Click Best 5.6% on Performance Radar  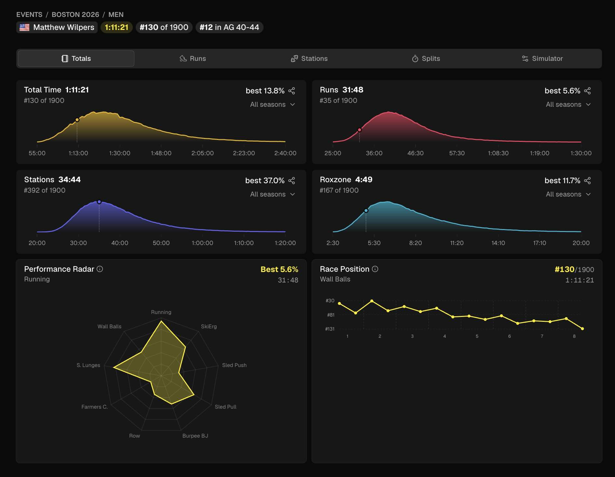pyautogui.click(x=279, y=269)
